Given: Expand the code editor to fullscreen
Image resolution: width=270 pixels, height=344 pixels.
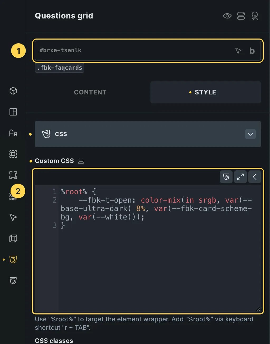Looking at the screenshot, I should click(x=240, y=177).
